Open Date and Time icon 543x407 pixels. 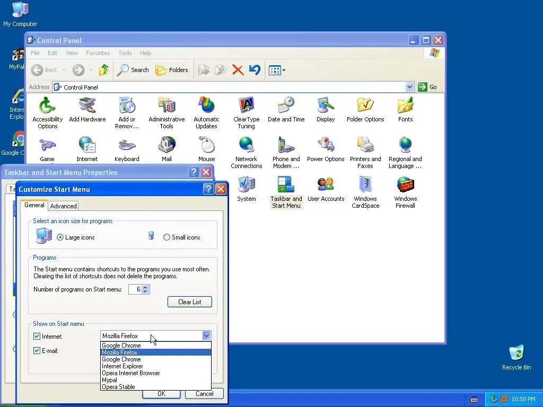coord(286,110)
